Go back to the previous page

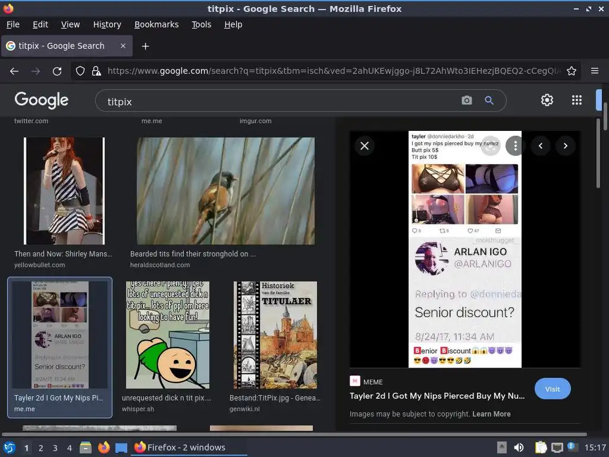(x=14, y=71)
